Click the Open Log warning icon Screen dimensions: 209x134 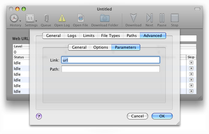pos(62,18)
